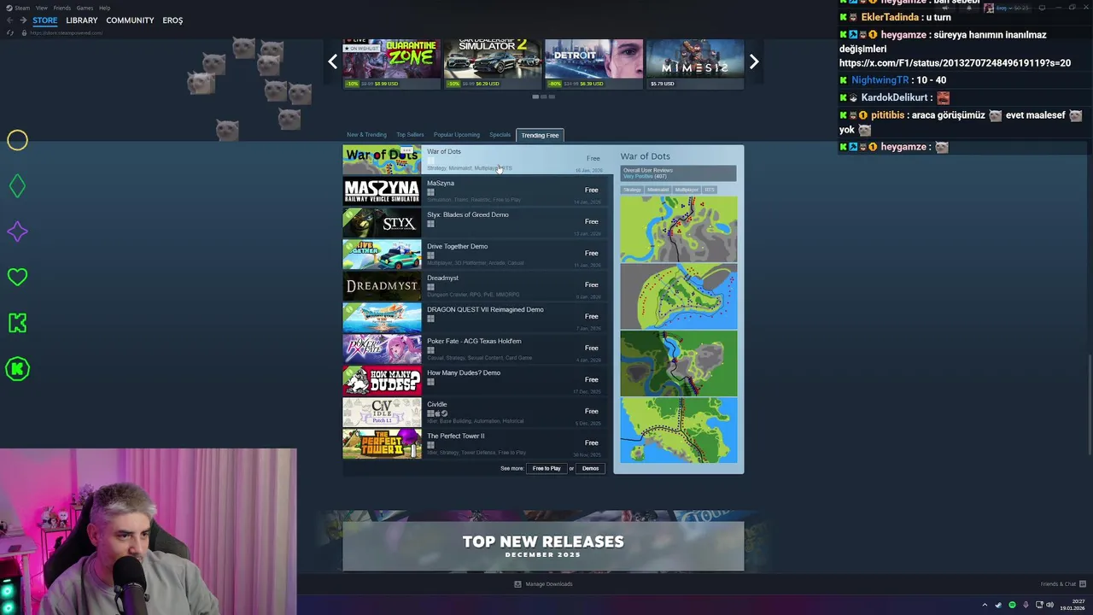Show hidden system tray icons
Screen dimensions: 1093x615
[985, 605]
